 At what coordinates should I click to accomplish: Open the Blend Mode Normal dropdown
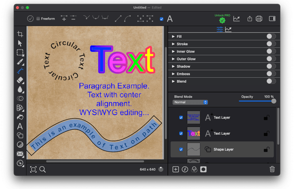[190, 102]
